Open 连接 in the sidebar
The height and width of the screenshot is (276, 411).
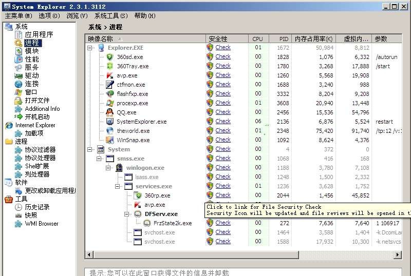[x=31, y=84]
